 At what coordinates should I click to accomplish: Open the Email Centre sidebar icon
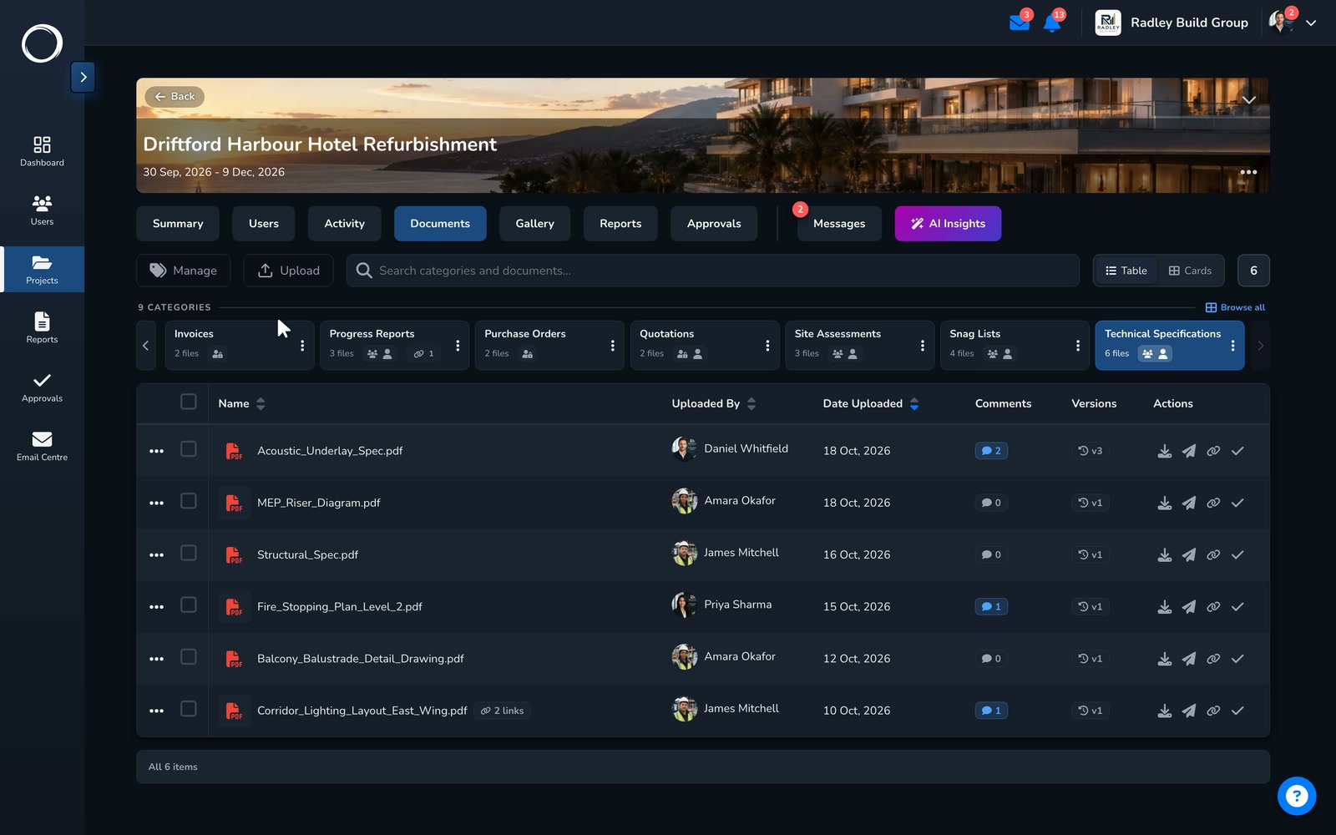(42, 447)
